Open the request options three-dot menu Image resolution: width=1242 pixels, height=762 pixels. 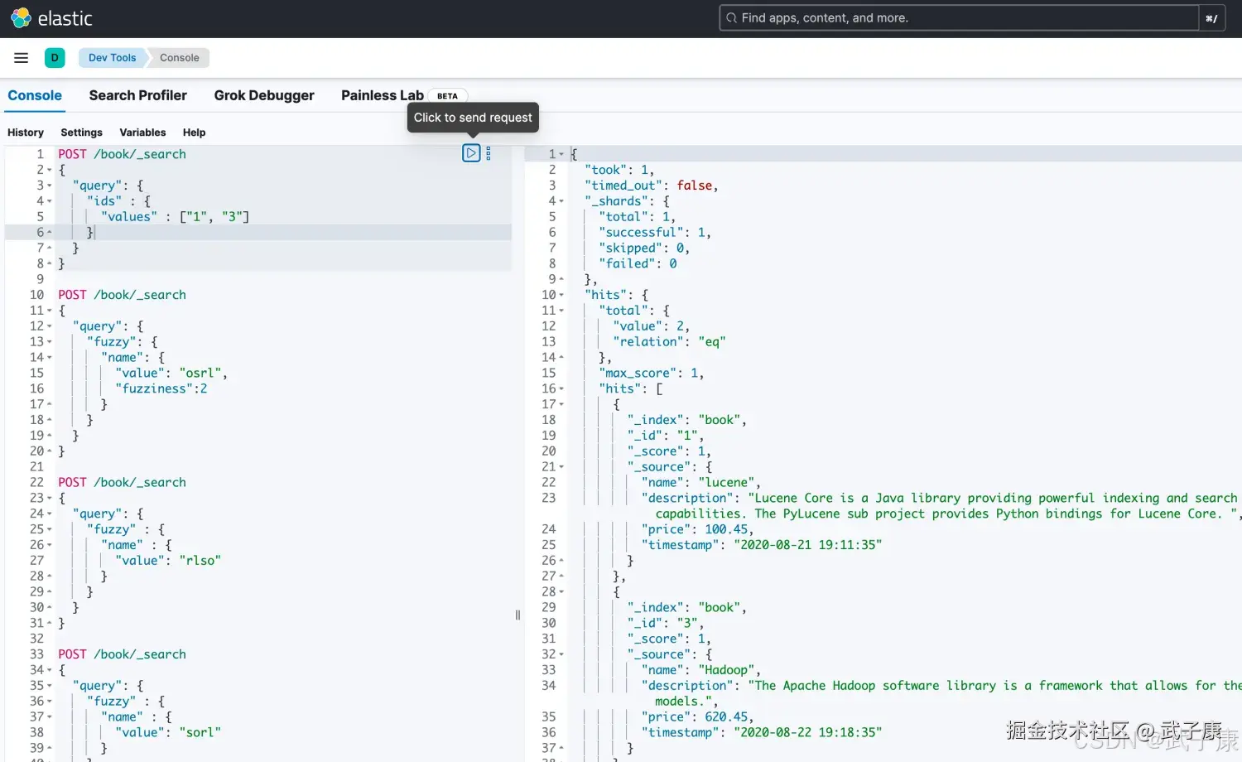pos(489,153)
